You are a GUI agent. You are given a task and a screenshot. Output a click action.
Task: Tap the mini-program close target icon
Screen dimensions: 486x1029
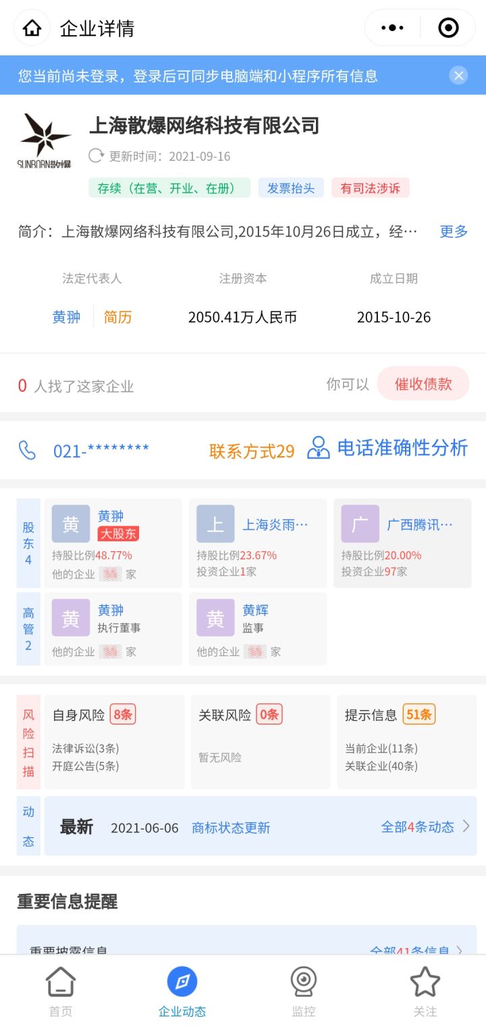(x=448, y=28)
